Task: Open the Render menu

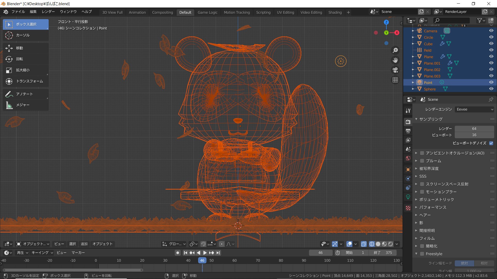Action: tap(48, 12)
